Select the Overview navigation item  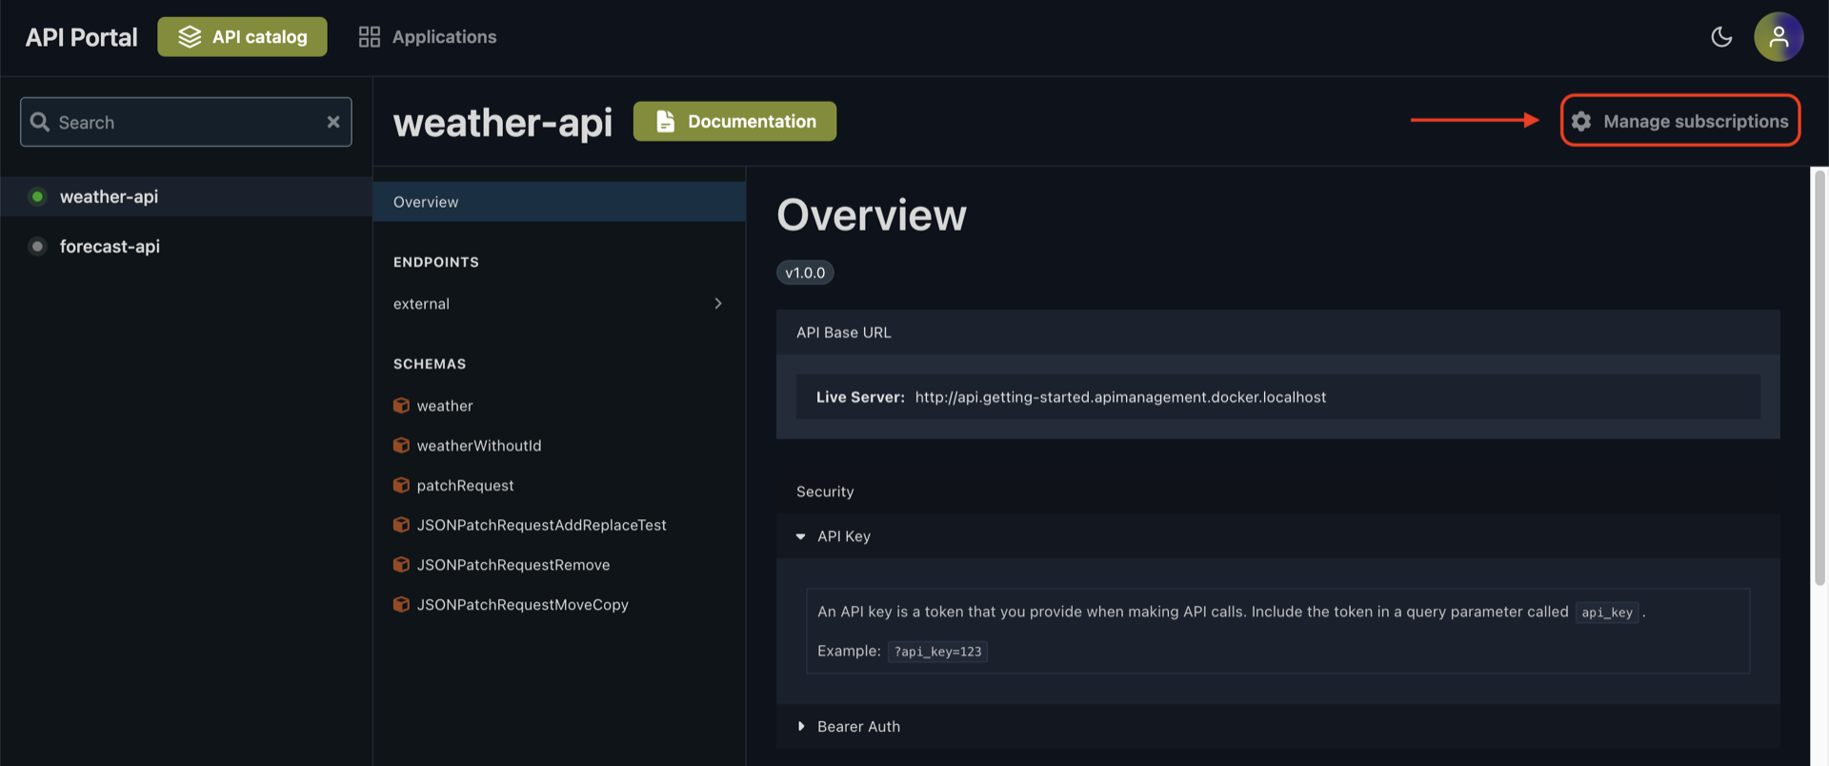559,202
